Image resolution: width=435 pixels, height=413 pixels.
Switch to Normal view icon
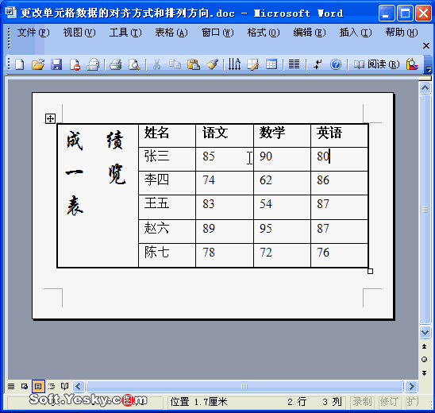pyautogui.click(x=11, y=386)
